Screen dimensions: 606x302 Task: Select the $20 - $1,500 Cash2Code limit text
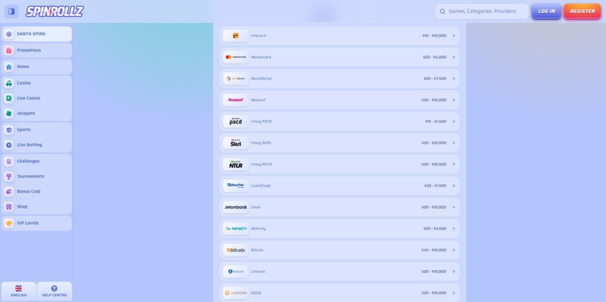[x=435, y=186]
